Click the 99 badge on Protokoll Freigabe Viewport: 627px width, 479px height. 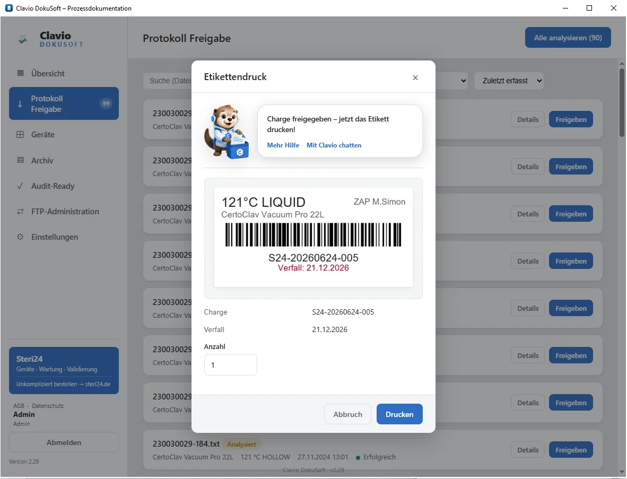coord(106,103)
